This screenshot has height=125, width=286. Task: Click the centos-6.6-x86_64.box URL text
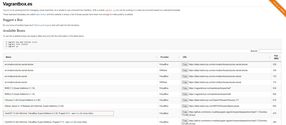[x=224, y=122]
